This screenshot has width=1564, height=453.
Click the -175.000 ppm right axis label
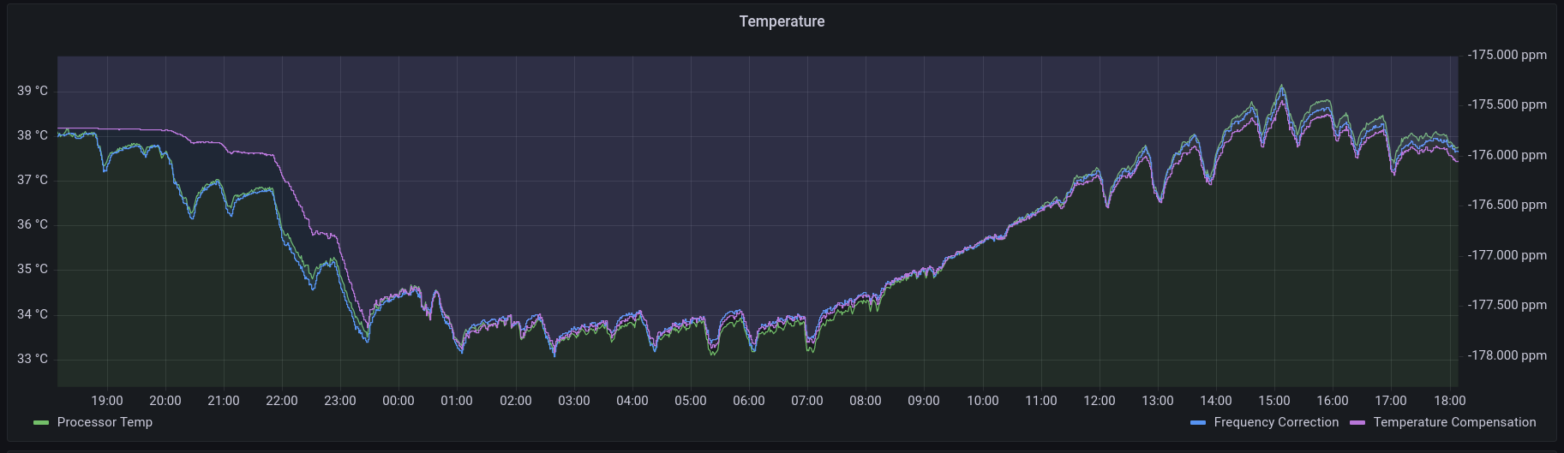click(1507, 55)
